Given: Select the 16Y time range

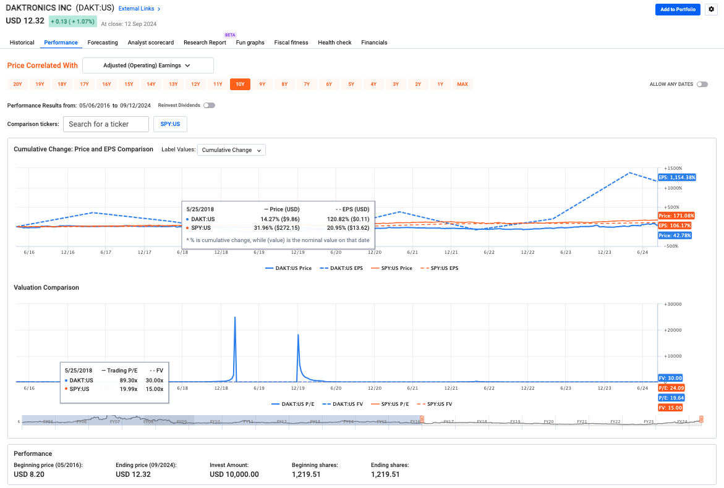Looking at the screenshot, I should pos(107,85).
